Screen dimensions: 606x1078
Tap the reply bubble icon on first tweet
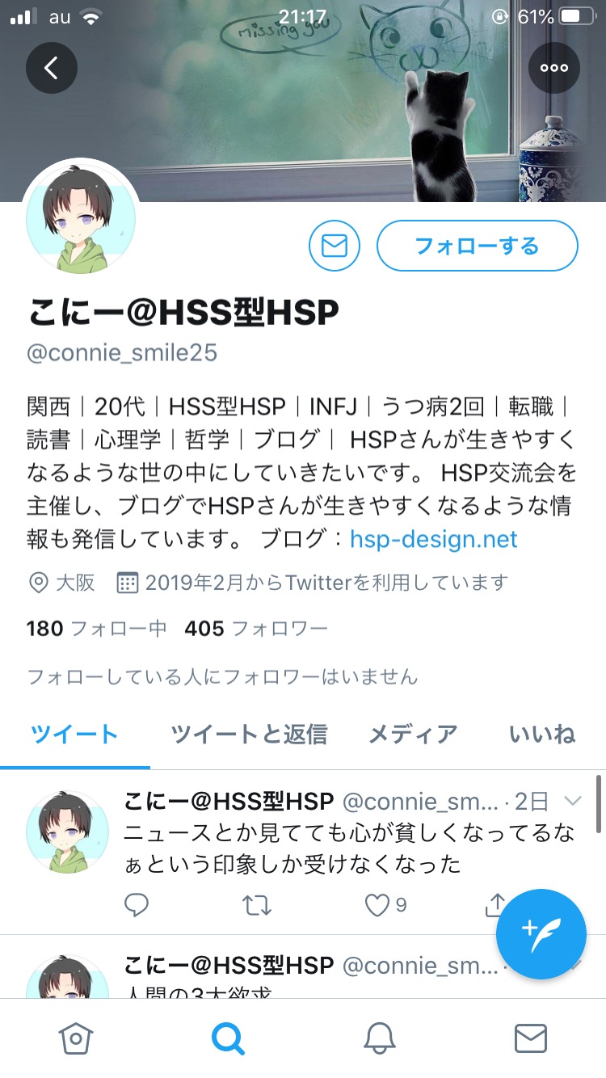(137, 905)
